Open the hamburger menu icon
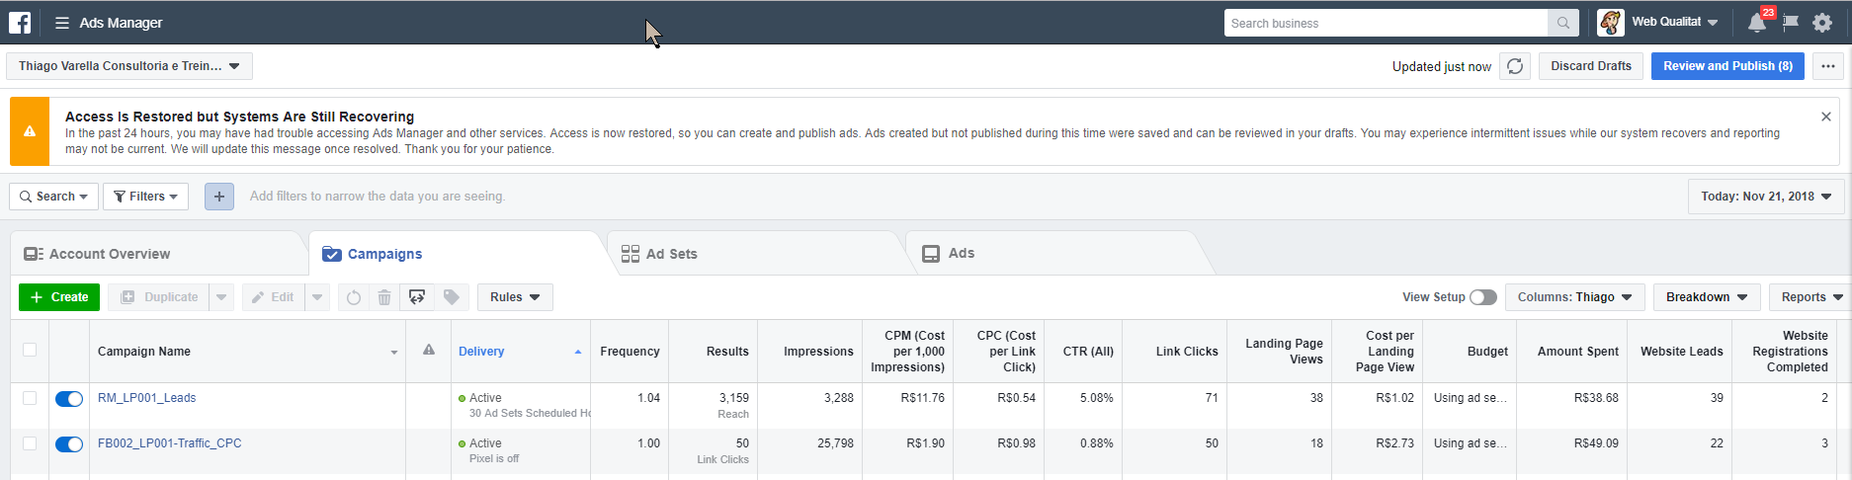This screenshot has height=480, width=1852. click(62, 23)
